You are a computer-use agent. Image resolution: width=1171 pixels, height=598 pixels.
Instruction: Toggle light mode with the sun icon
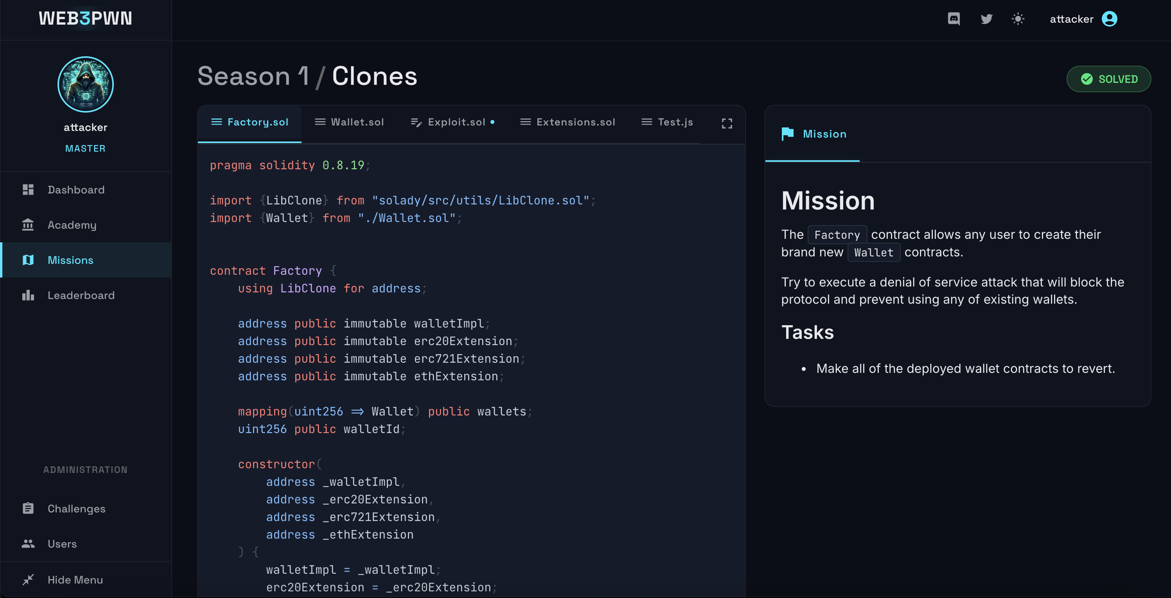(1018, 19)
